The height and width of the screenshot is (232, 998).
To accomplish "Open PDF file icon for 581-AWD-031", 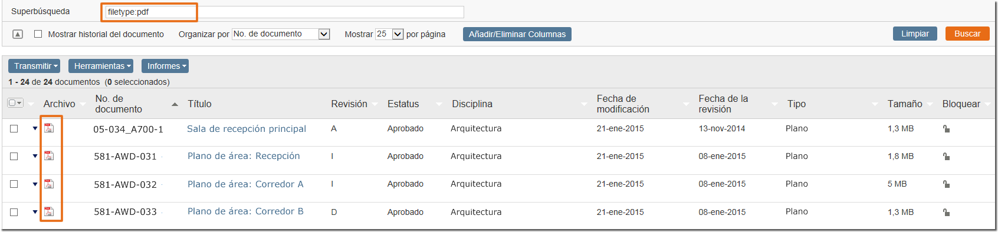I will (x=49, y=155).
